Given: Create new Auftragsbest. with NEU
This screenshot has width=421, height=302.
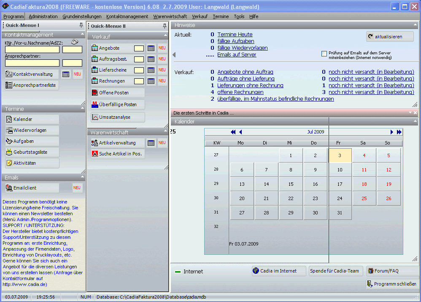Looking at the screenshot, I should coord(162,59).
